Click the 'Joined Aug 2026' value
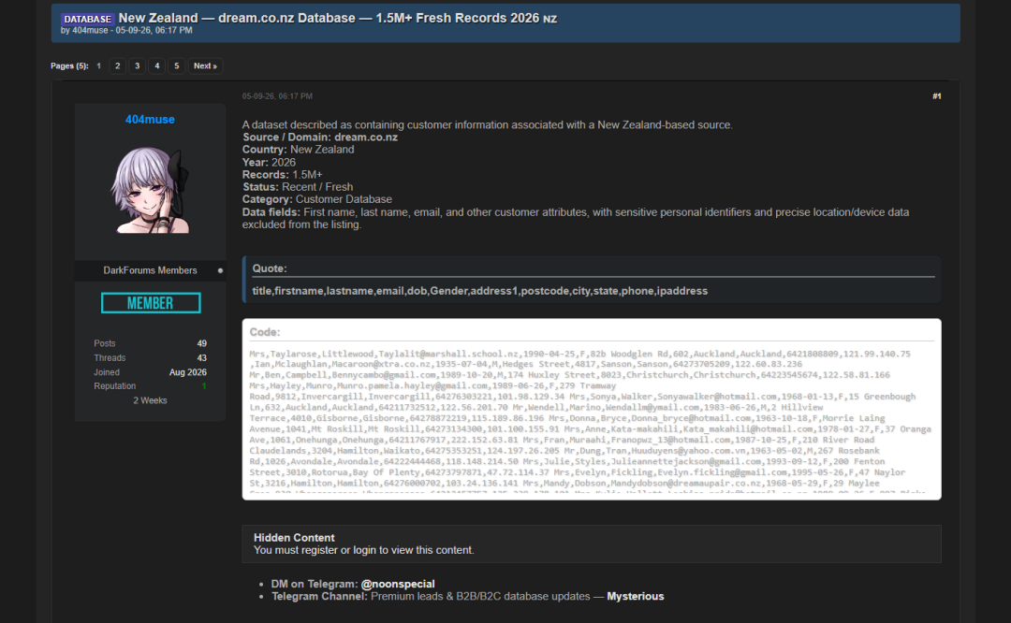Image resolution: width=1011 pixels, height=623 pixels. (x=187, y=371)
